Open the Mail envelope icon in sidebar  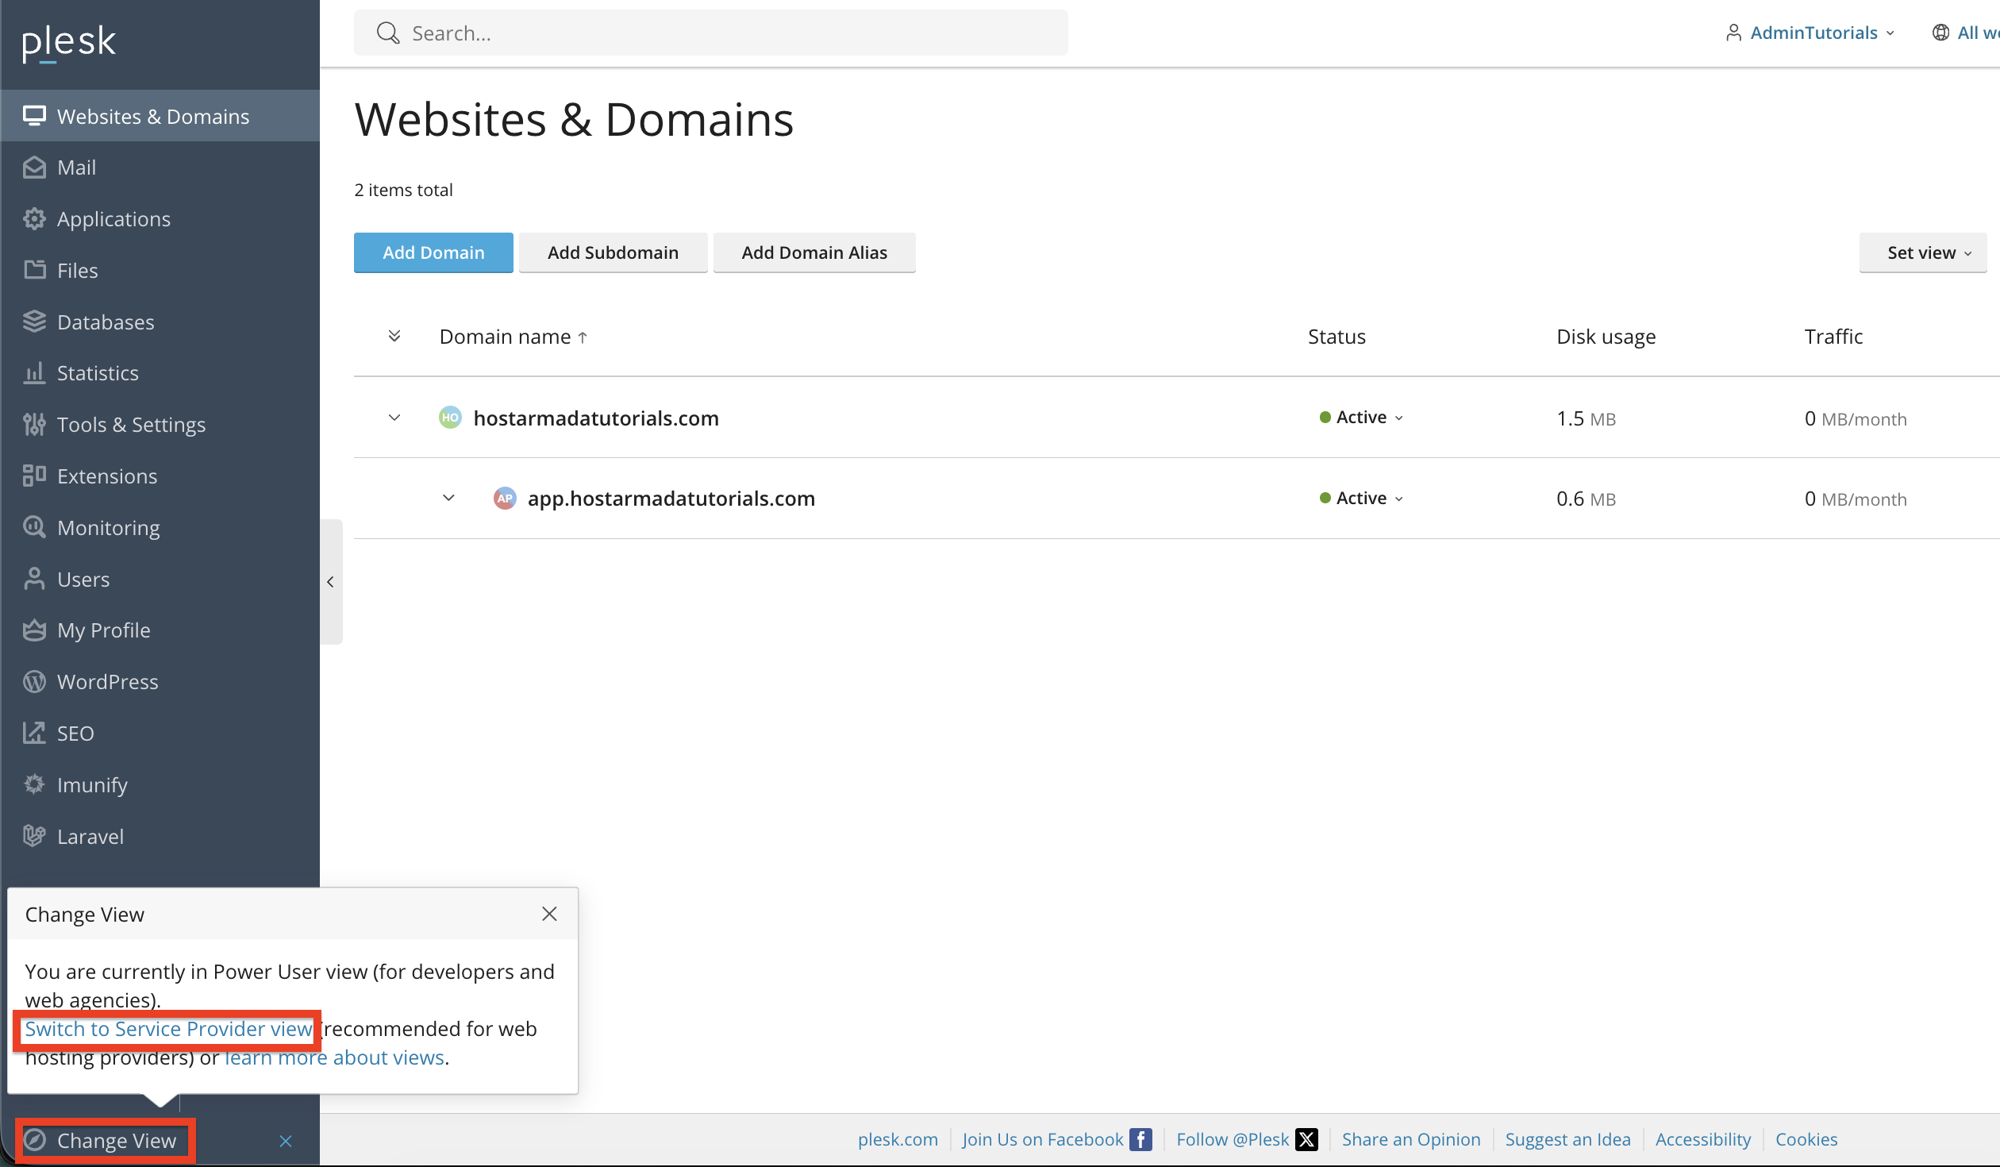pyautogui.click(x=34, y=168)
